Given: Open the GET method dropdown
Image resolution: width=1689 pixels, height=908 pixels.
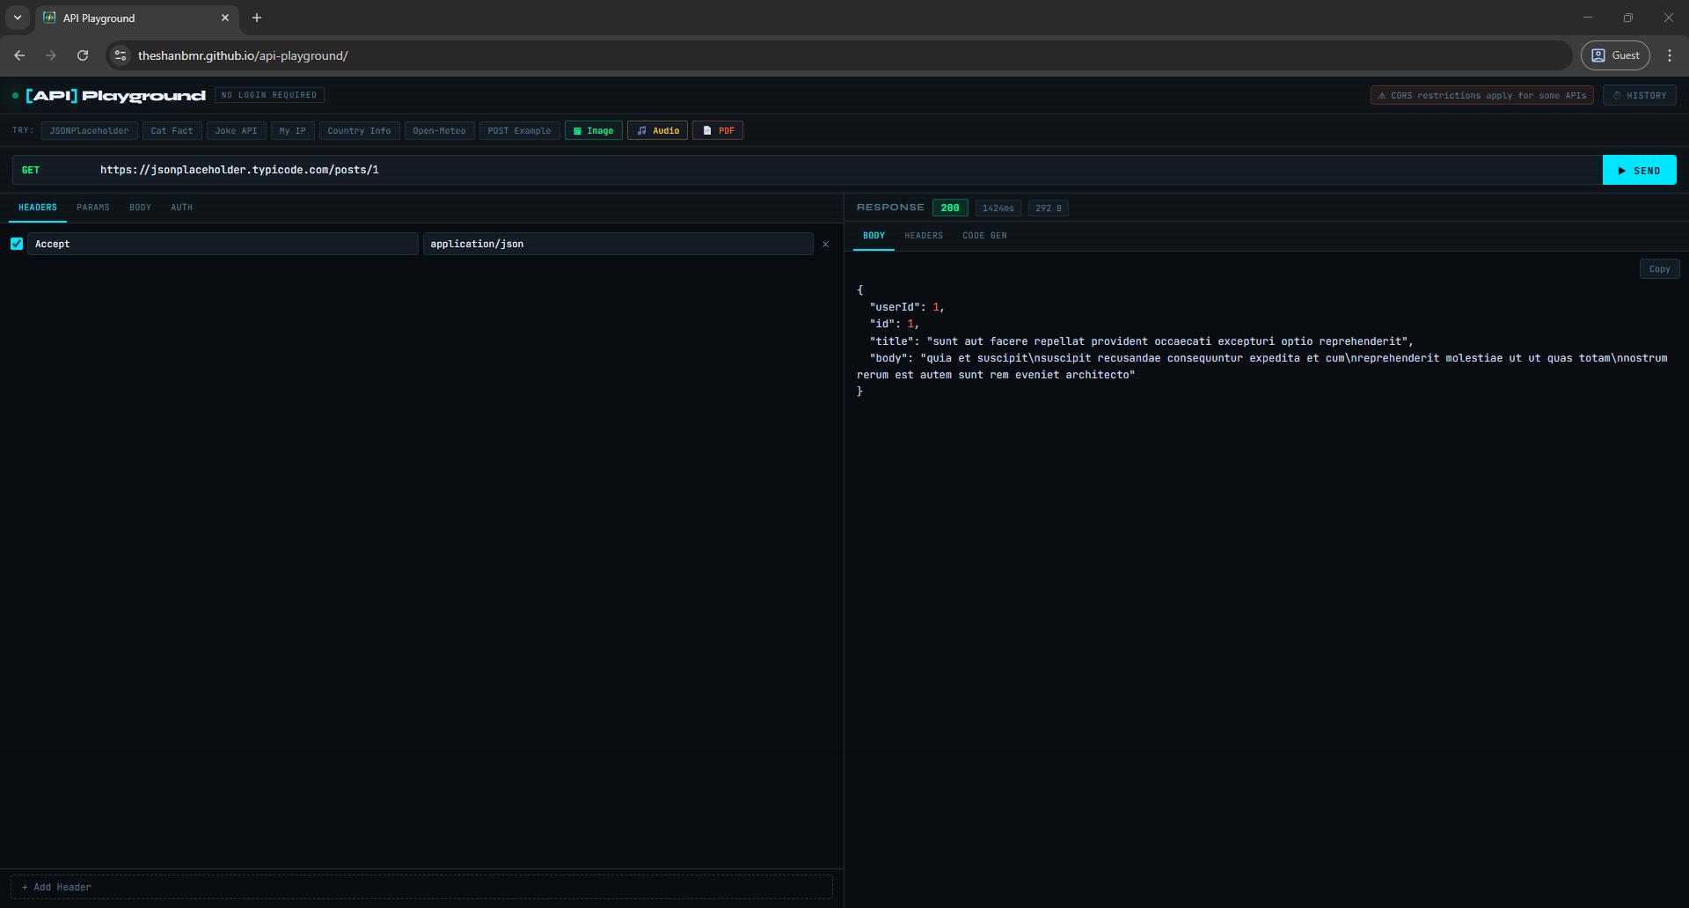Looking at the screenshot, I should (51, 170).
